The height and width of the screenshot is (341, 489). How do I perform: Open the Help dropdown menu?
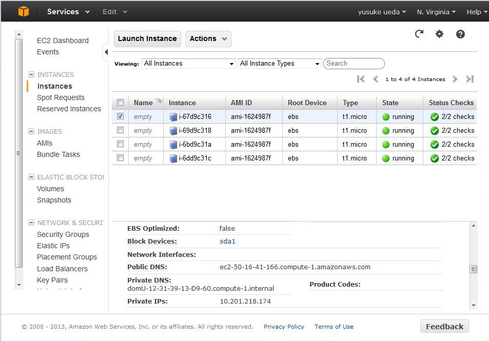click(477, 12)
